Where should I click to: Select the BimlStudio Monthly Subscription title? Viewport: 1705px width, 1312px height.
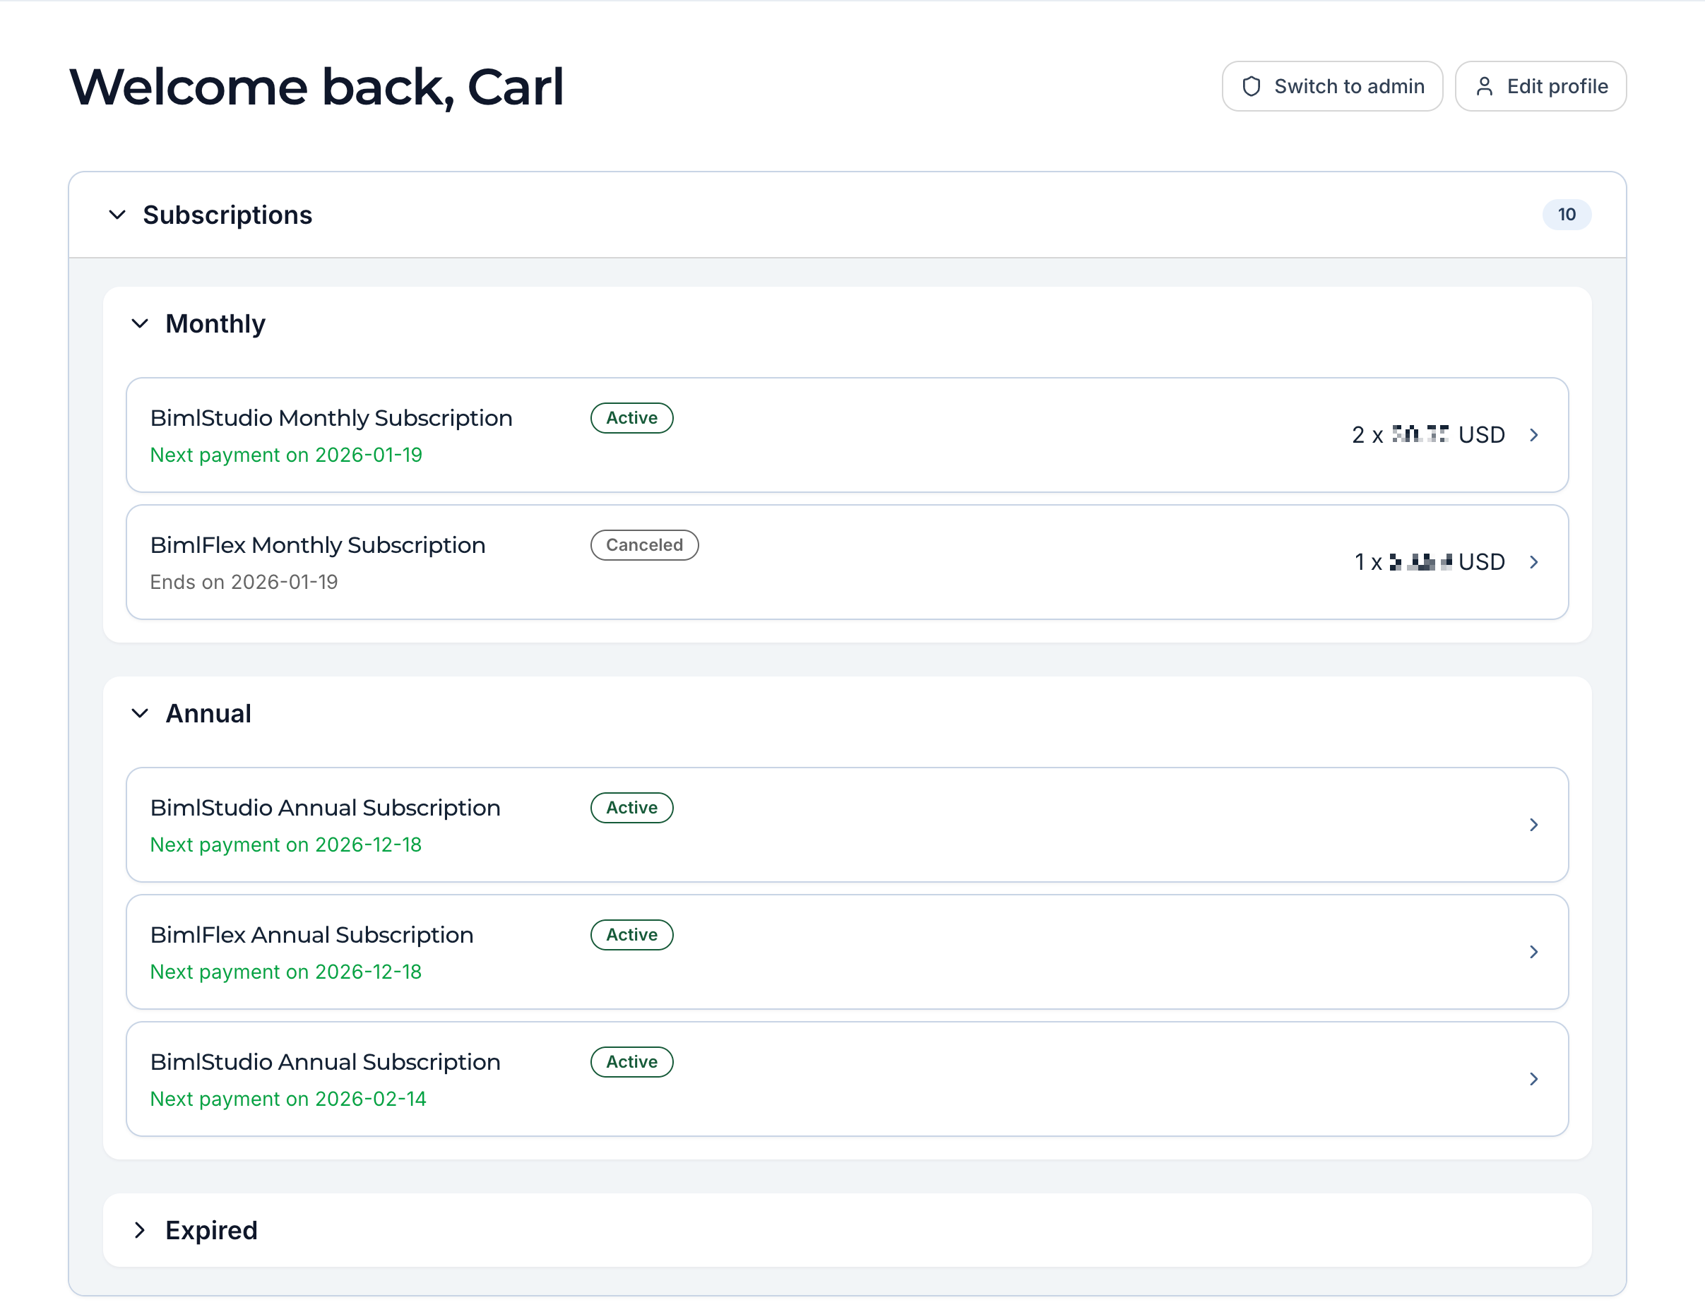click(331, 417)
